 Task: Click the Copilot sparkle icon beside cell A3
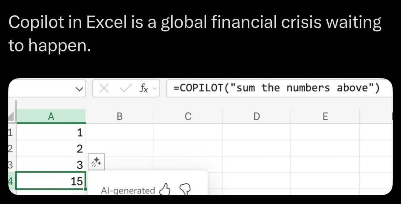tap(96, 162)
